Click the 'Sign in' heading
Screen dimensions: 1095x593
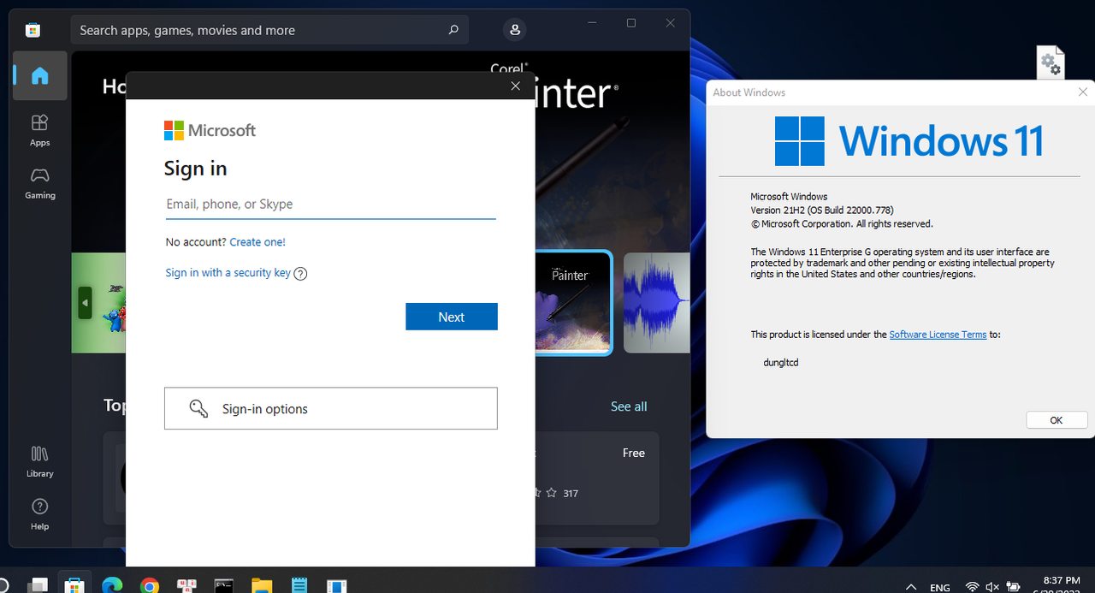tap(196, 169)
